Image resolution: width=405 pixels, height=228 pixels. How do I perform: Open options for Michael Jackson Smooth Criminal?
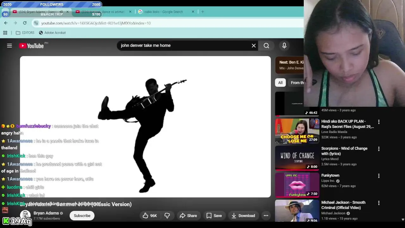click(379, 203)
